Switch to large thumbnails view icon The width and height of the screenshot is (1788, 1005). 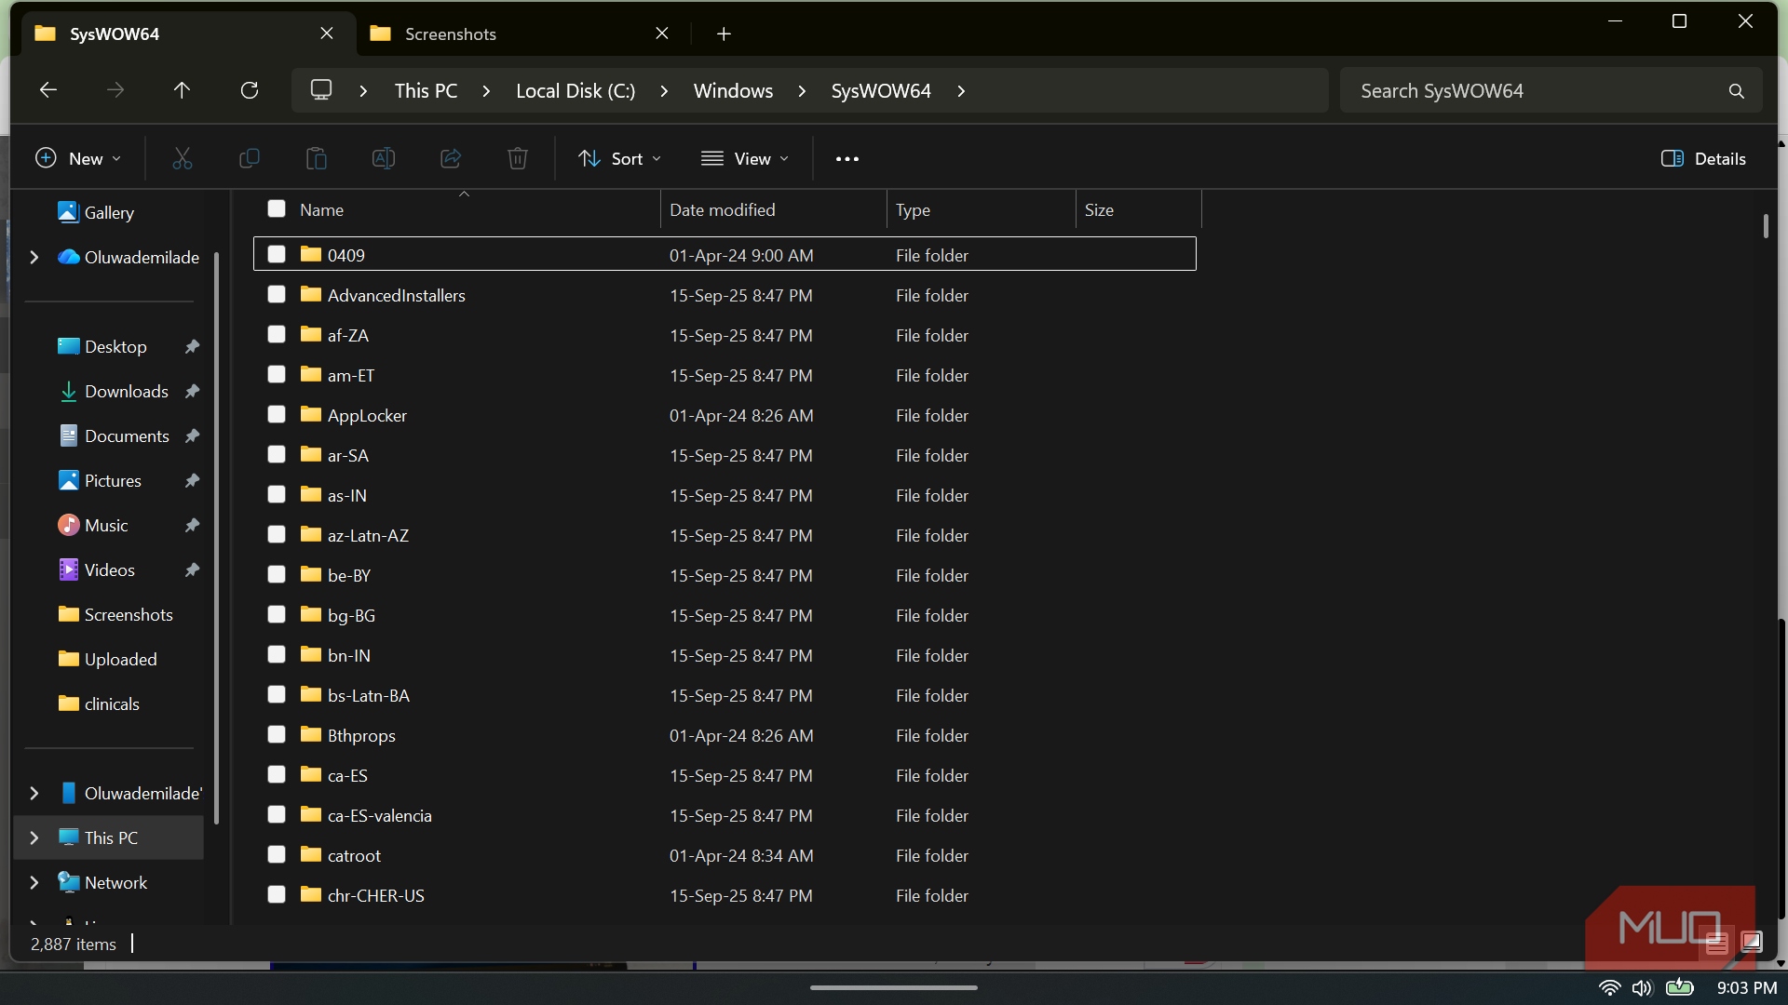1752,943
